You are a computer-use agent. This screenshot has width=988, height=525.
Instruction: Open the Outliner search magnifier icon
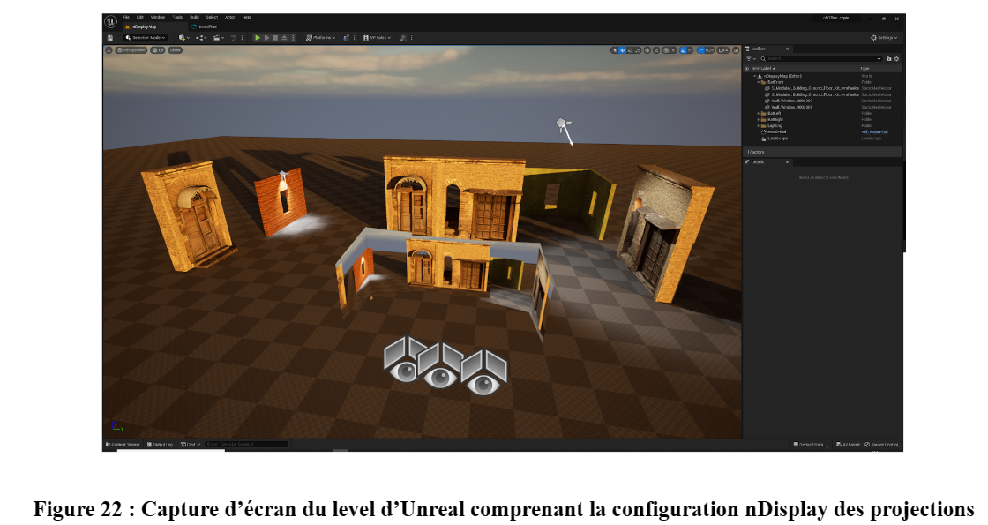click(762, 59)
